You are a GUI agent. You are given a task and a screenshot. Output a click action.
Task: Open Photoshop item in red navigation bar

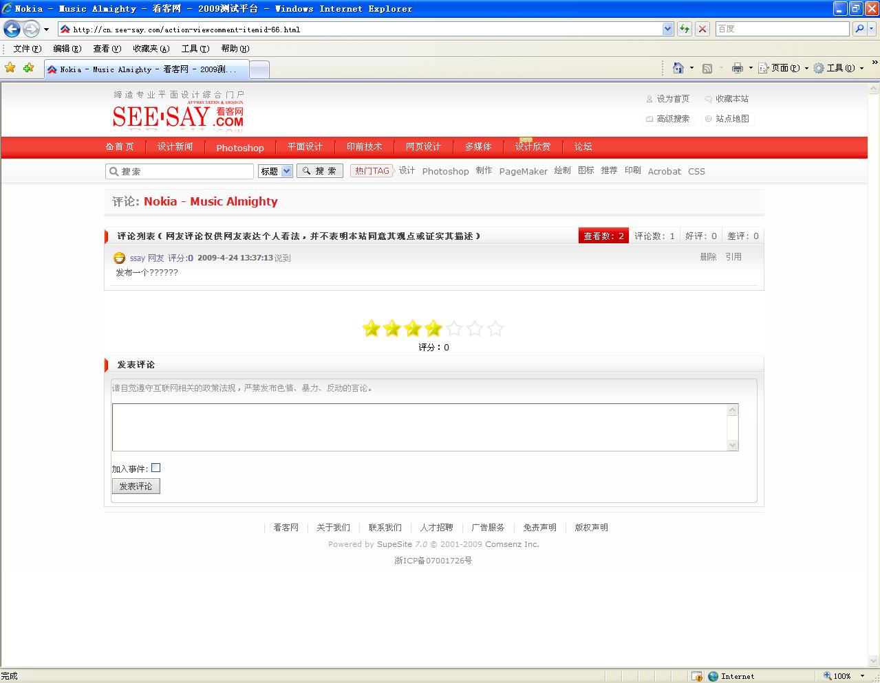[x=240, y=148]
